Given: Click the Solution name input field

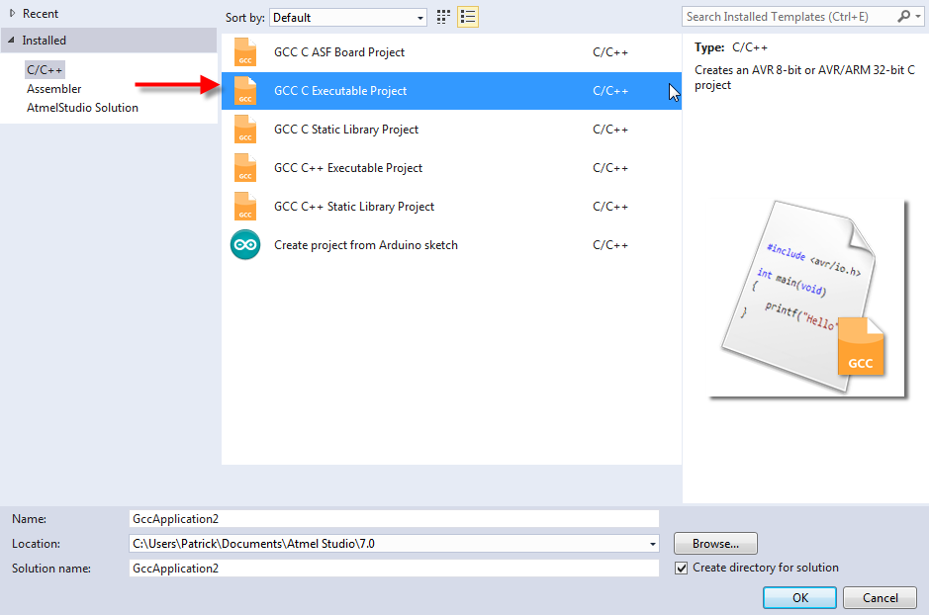Looking at the screenshot, I should [394, 569].
